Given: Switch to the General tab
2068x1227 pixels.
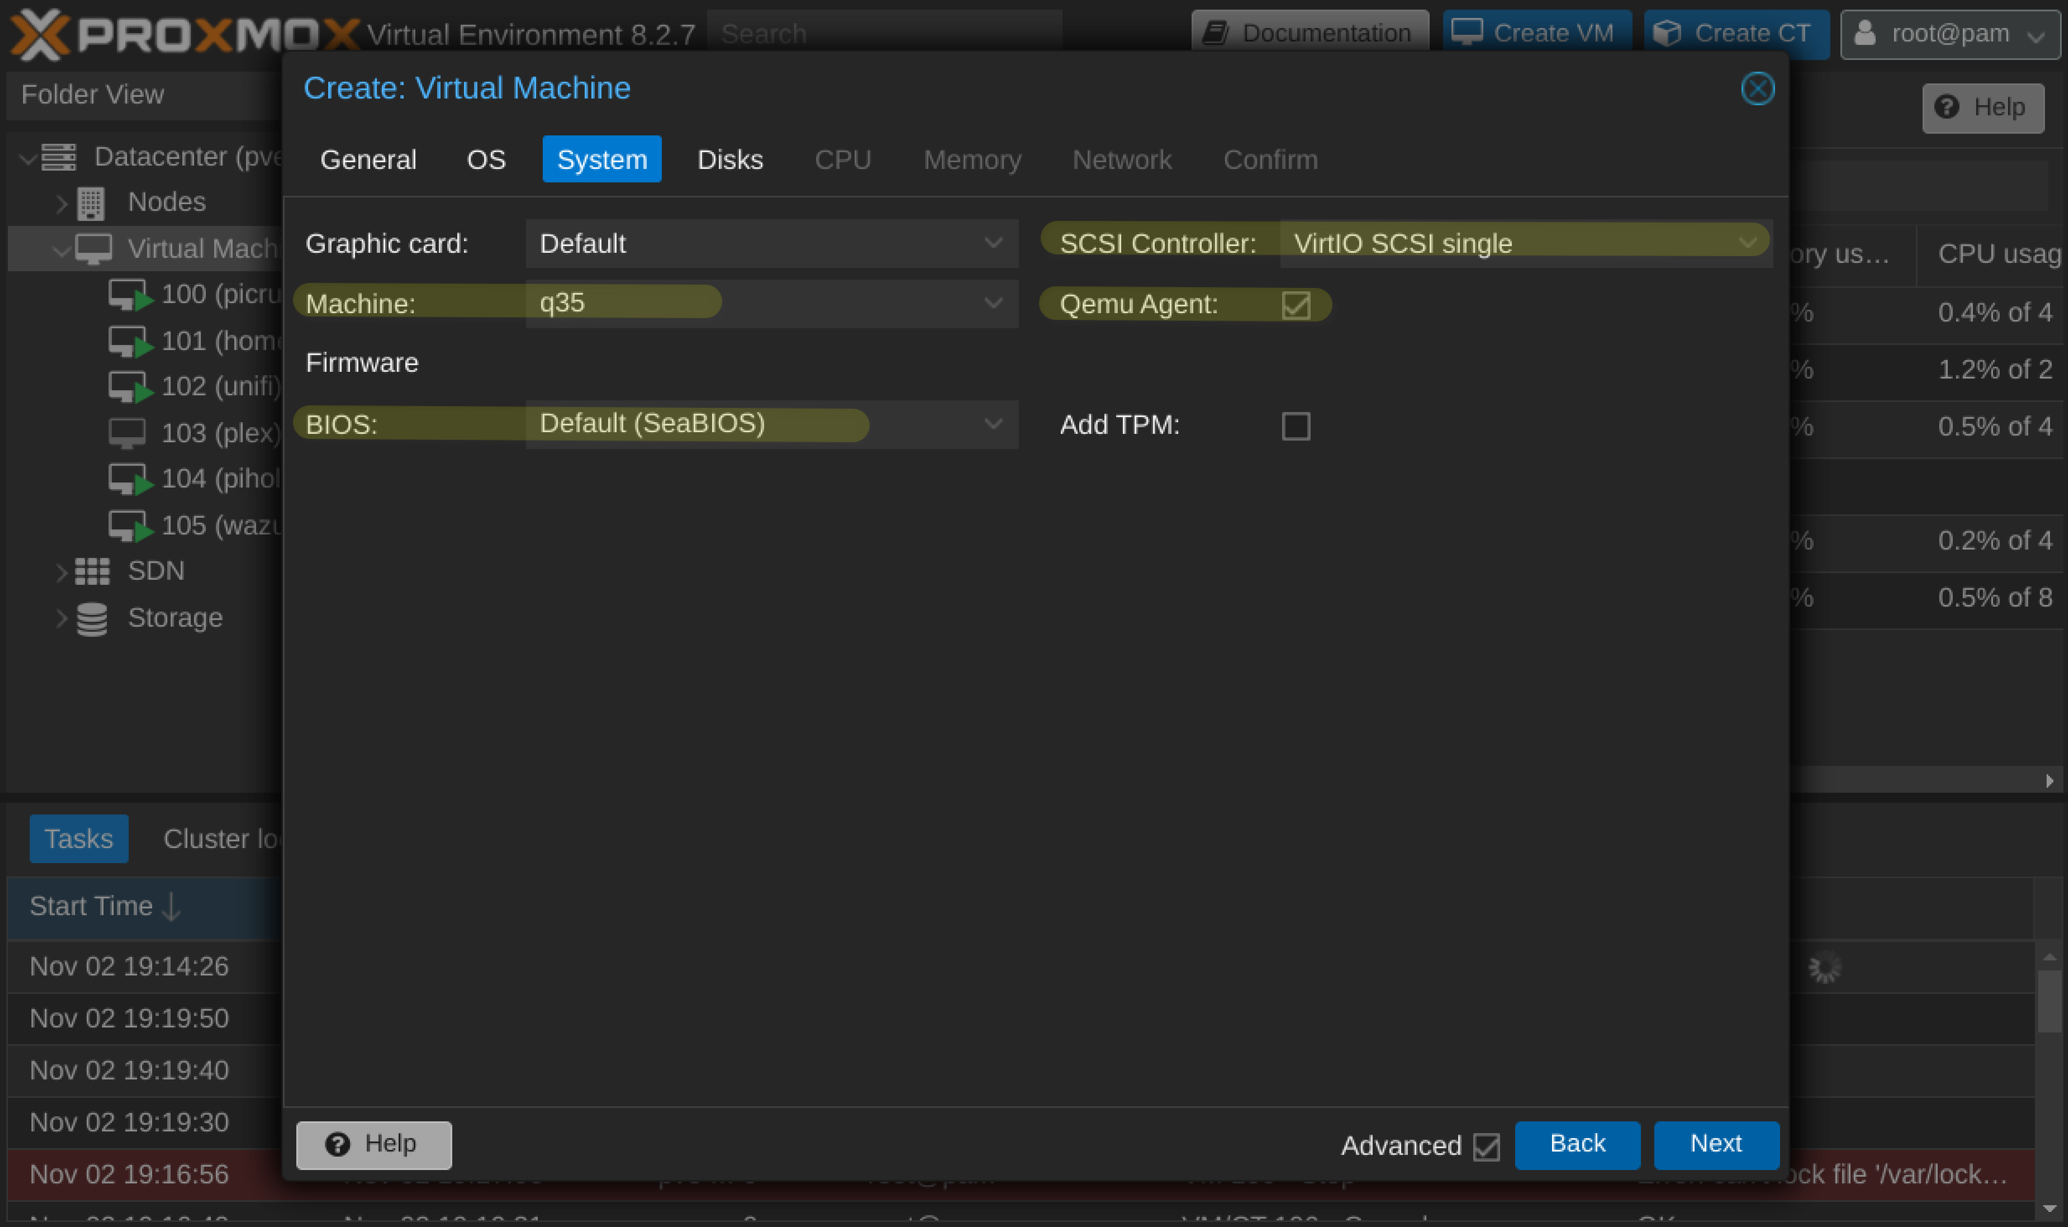Looking at the screenshot, I should click(x=368, y=160).
